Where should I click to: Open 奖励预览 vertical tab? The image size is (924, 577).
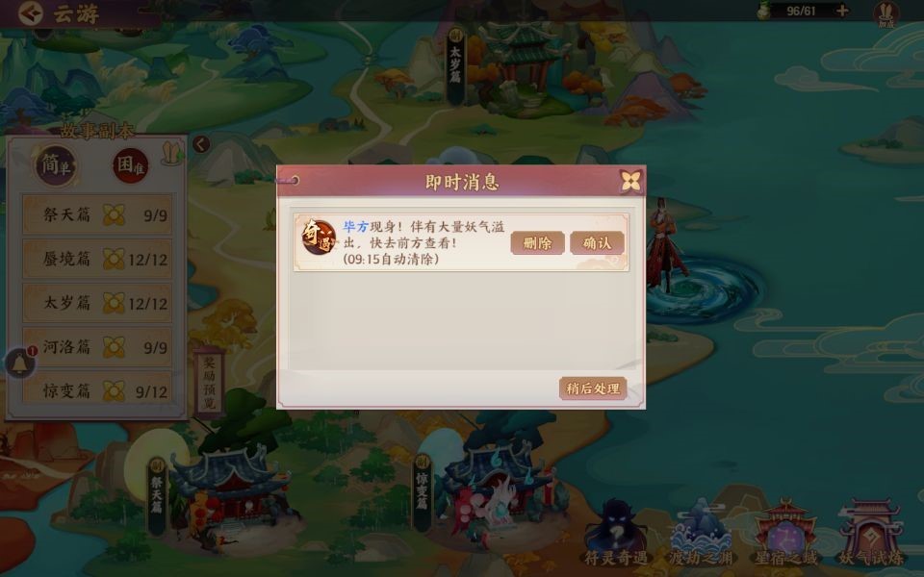coord(209,382)
